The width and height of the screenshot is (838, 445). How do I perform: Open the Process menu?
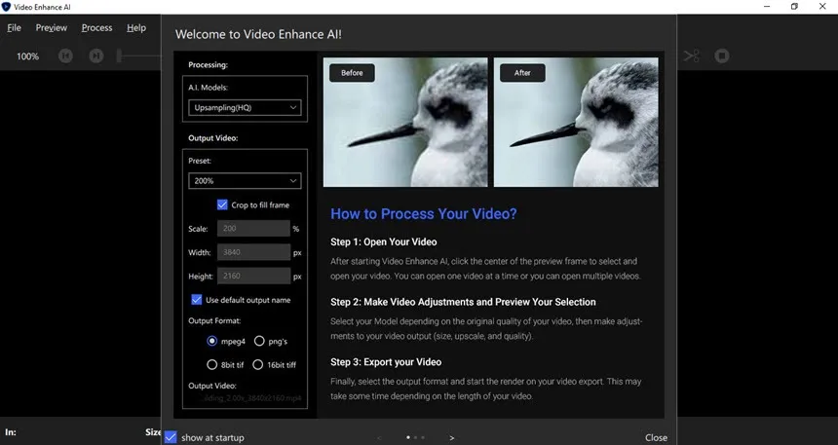96,28
